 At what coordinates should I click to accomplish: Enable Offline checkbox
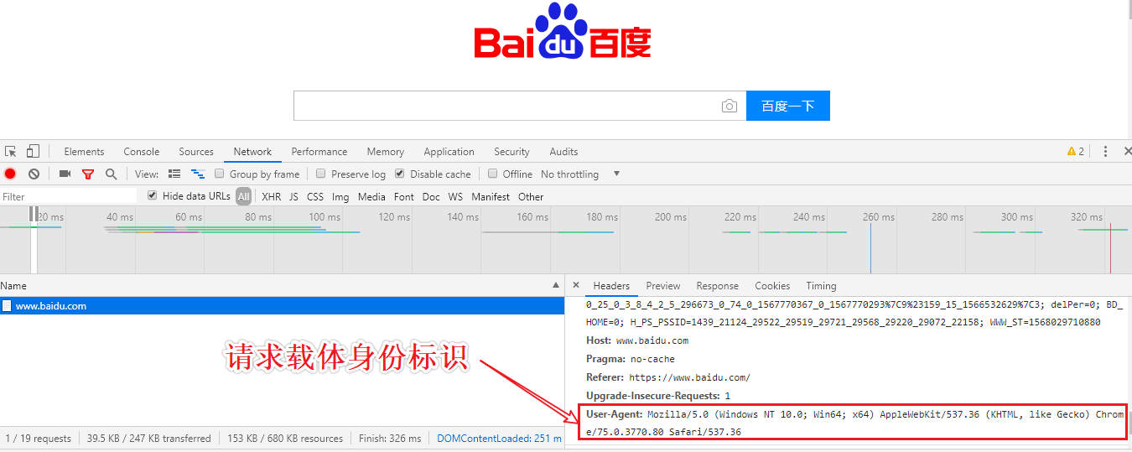tap(493, 174)
